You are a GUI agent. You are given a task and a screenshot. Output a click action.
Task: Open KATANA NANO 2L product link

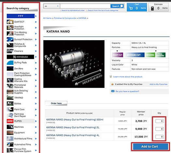73,127
